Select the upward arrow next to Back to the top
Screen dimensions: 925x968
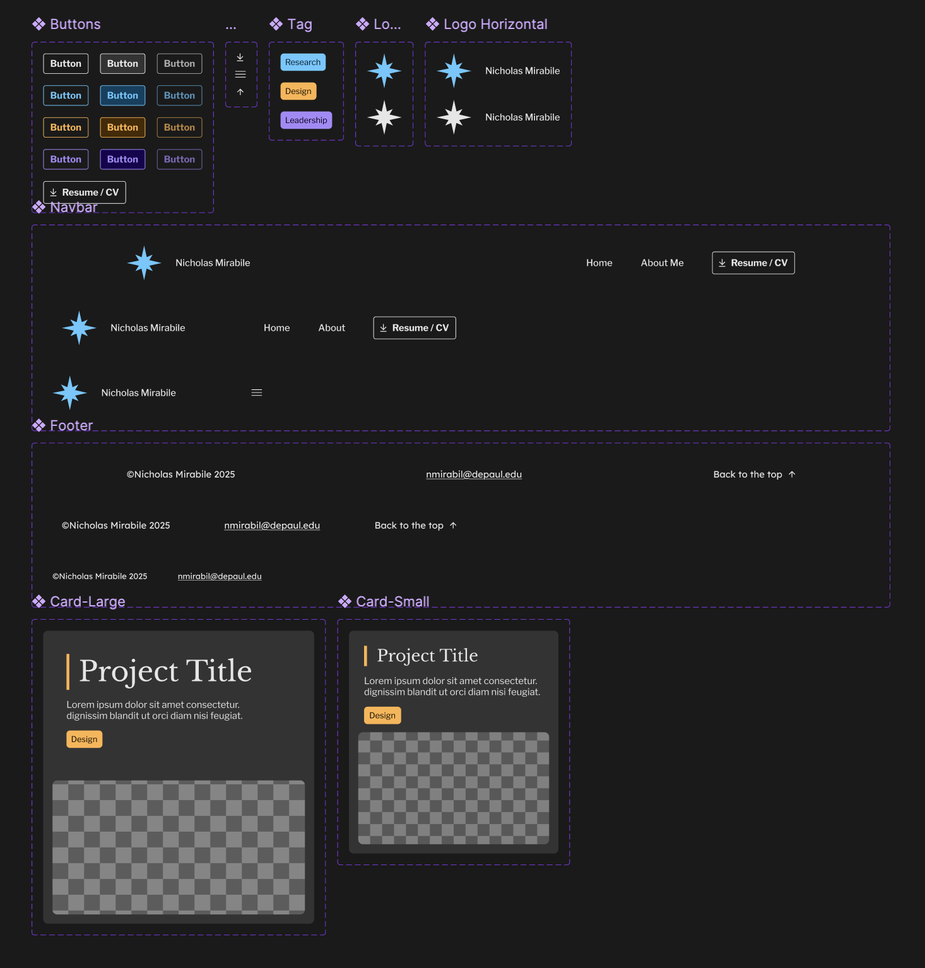click(792, 473)
